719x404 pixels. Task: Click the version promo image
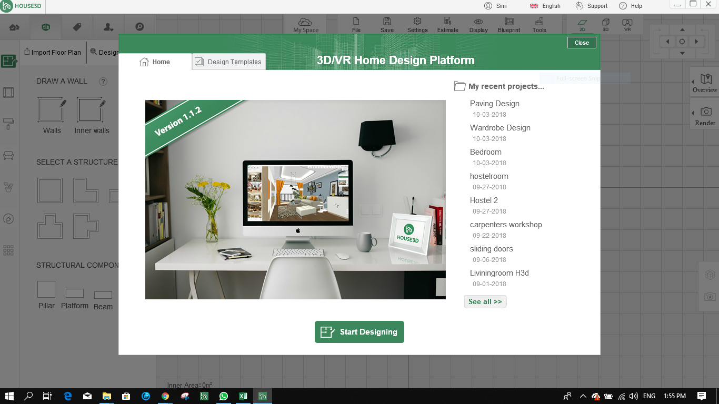(x=295, y=199)
